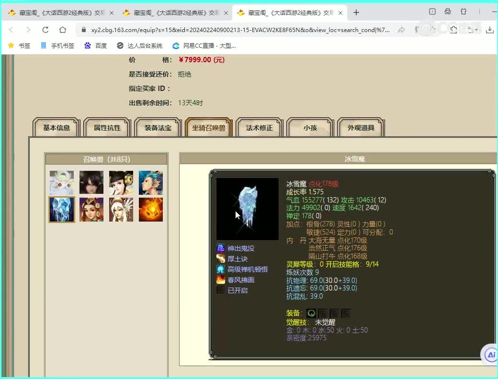Open the 小孩 tab

310,128
